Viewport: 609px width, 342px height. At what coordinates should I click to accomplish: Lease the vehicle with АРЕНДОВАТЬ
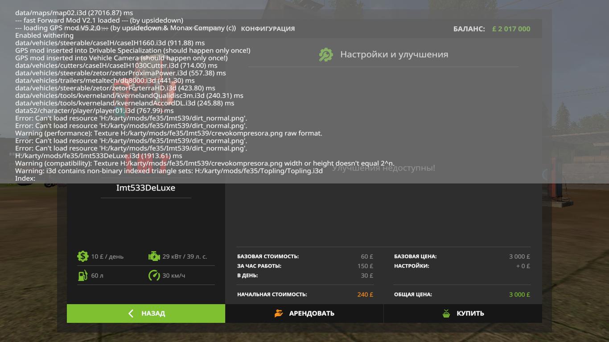[304, 313]
